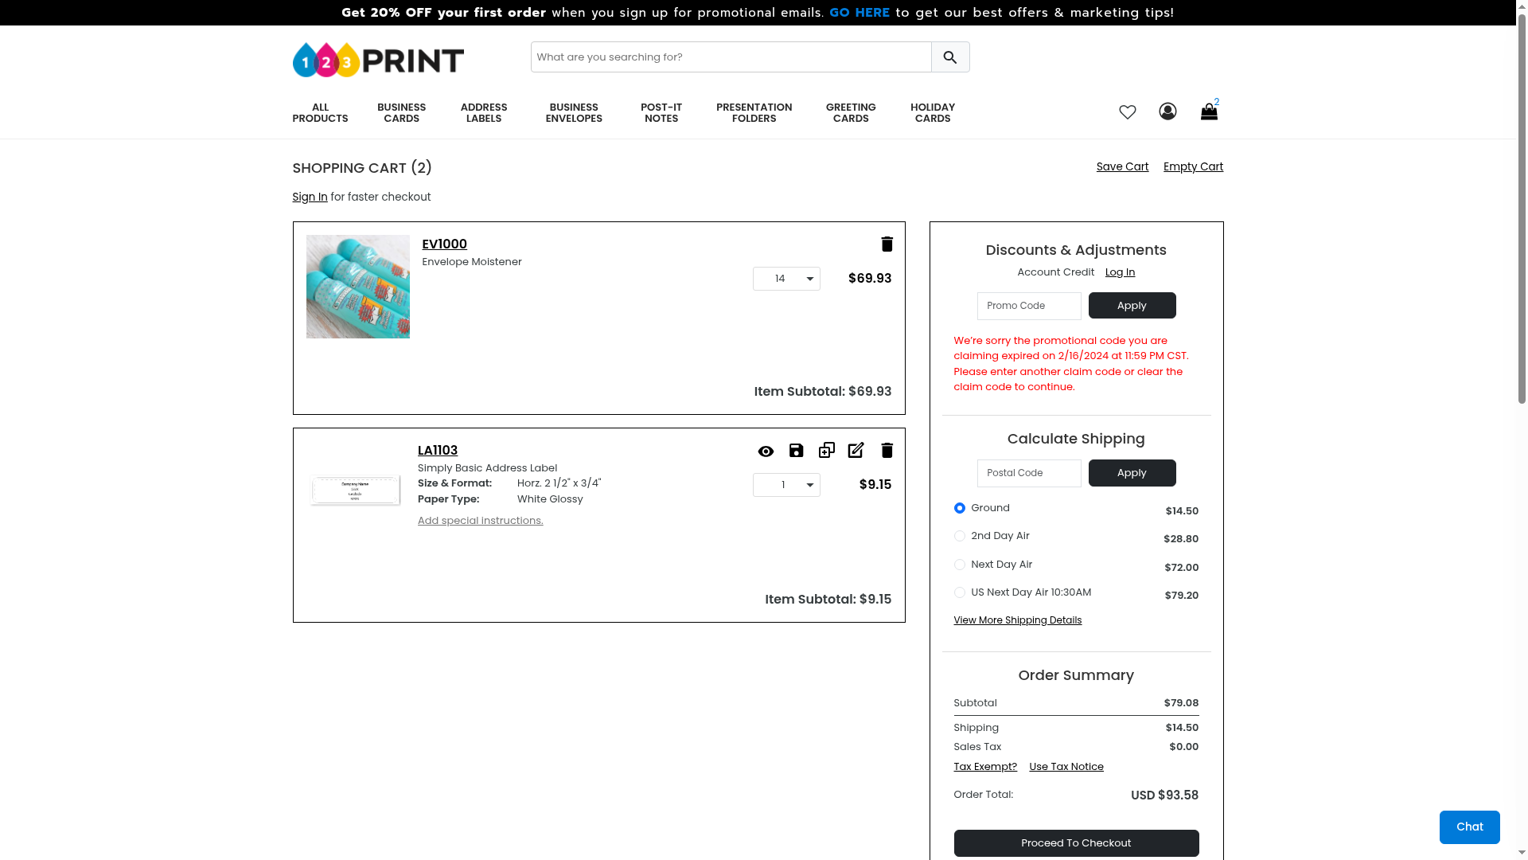This screenshot has height=860, width=1528.
Task: Duplicate LA1103 item with the copy icon
Action: coord(826,451)
